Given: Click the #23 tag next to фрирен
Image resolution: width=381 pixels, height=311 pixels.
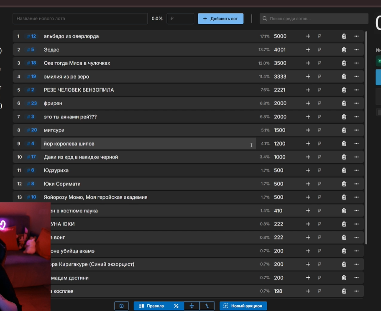Looking at the screenshot, I should pos(32,104).
